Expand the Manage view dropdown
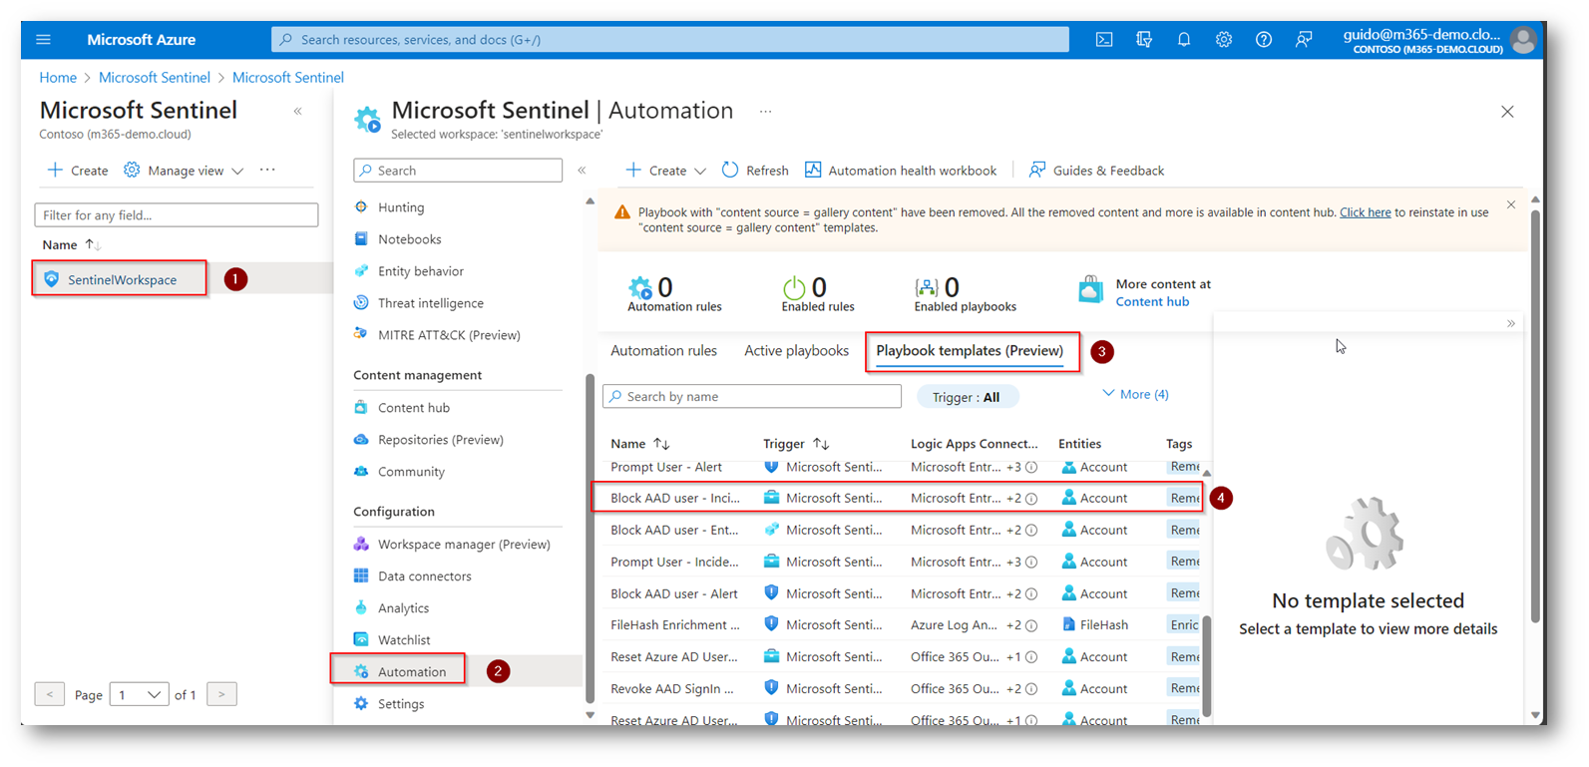 pyautogui.click(x=237, y=172)
